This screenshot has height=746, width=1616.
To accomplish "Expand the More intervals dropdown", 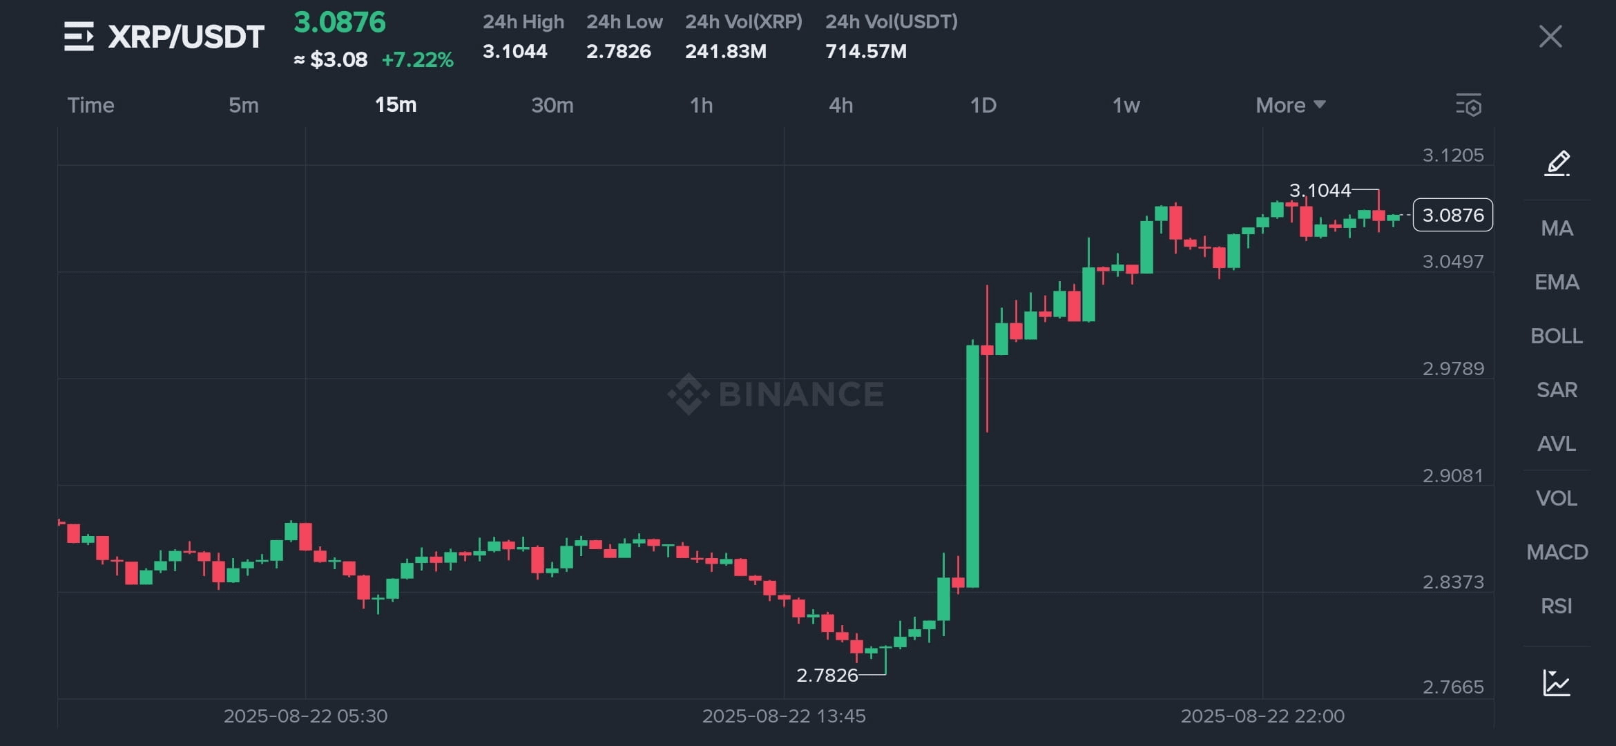I will click(1289, 105).
